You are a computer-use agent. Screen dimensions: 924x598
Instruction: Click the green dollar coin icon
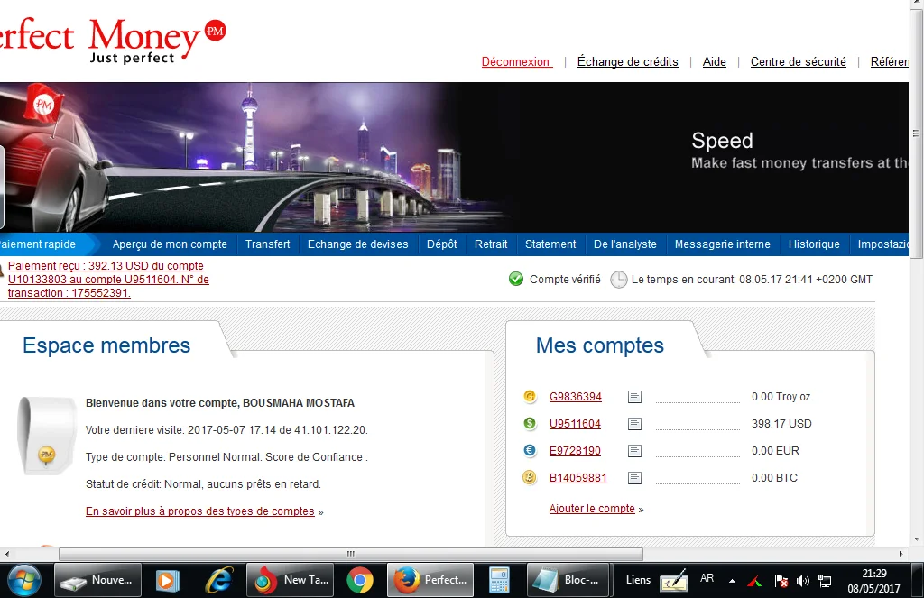click(530, 424)
